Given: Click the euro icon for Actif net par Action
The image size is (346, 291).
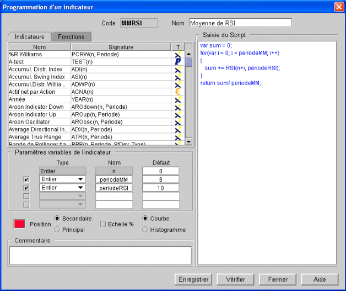Looking at the screenshot, I should (178, 92).
